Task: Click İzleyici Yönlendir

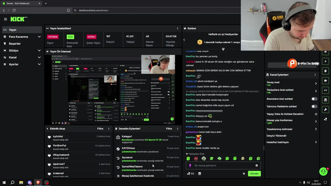Action: pyautogui.click(x=276, y=136)
